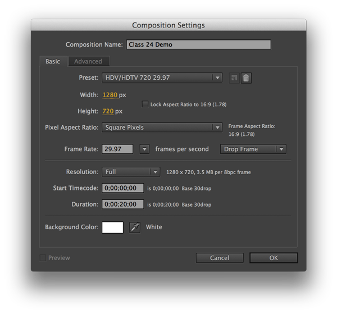Screen dimensions: 337x314
Task: Confirm settings with OK button
Action: coord(274,258)
